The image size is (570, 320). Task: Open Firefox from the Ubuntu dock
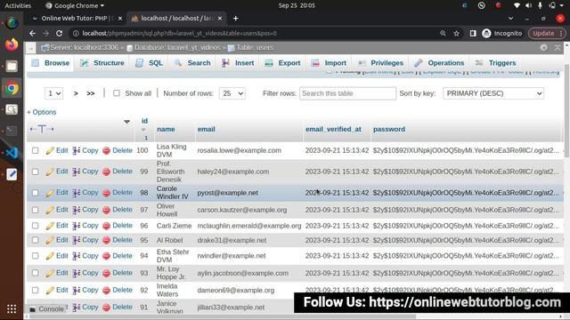12,44
